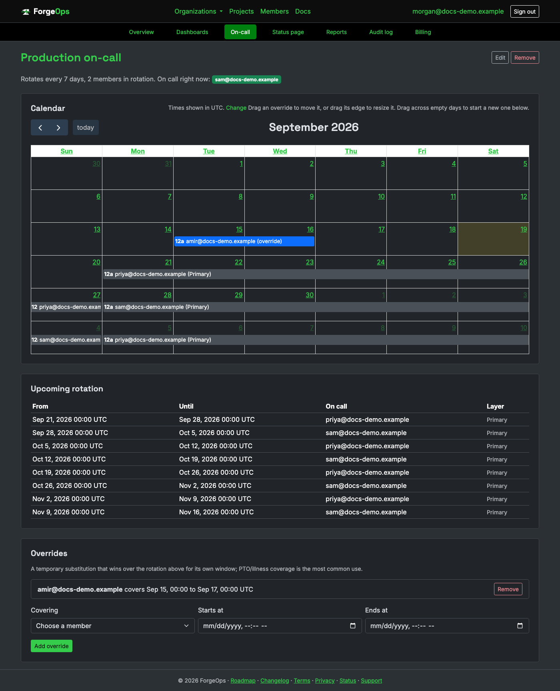Click Edit for Production on-call
Viewport: 560px width, 691px height.
(x=500, y=58)
